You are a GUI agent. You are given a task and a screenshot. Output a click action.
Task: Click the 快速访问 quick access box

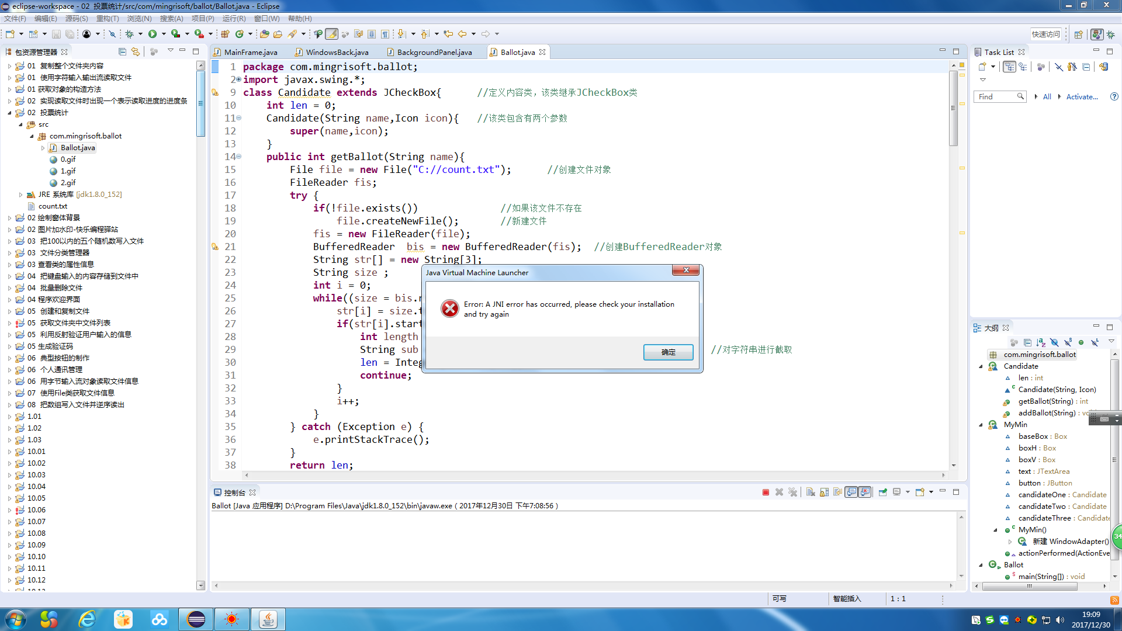[1046, 34]
